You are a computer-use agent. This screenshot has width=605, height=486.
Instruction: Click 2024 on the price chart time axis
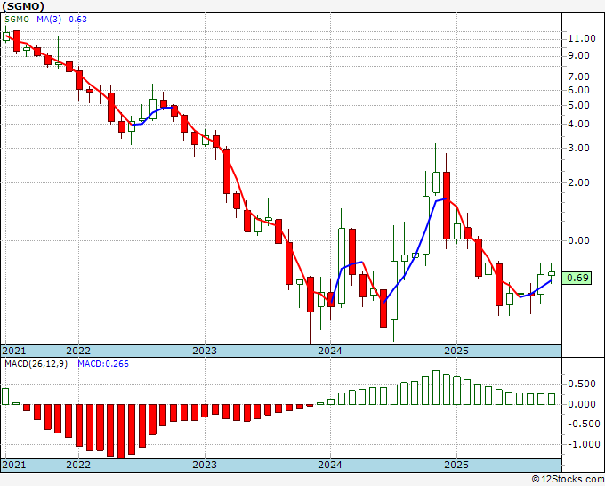click(330, 351)
